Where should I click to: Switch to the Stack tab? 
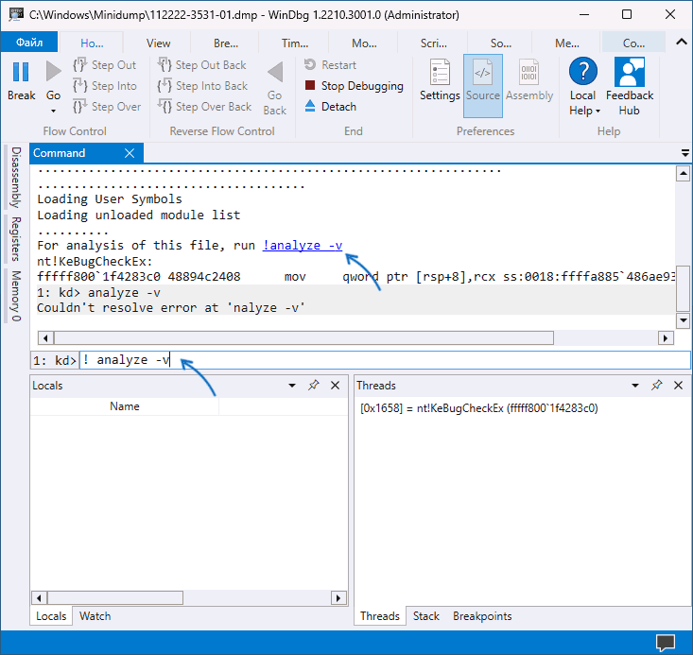tap(425, 616)
